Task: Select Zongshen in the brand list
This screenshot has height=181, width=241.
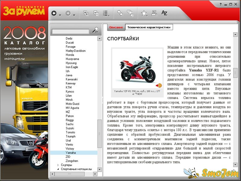Action: coord(72,161)
